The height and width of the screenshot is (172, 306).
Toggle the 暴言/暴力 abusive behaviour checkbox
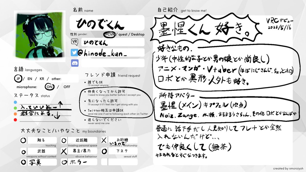pyautogui.click(x=64, y=151)
